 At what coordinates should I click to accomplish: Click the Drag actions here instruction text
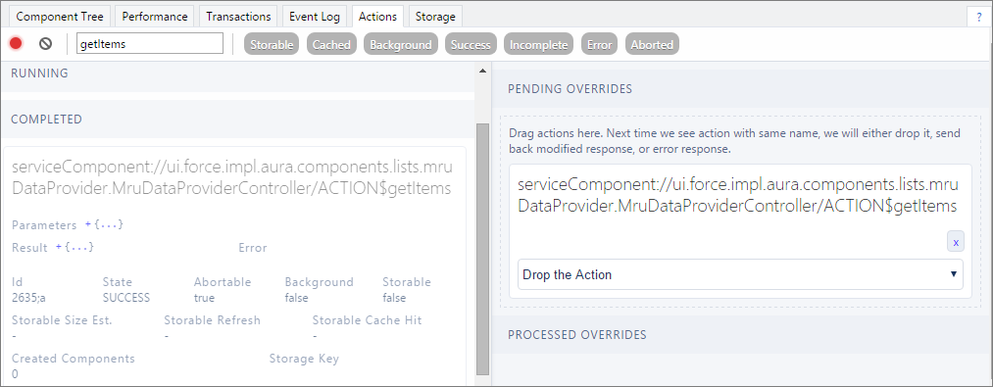coord(735,142)
